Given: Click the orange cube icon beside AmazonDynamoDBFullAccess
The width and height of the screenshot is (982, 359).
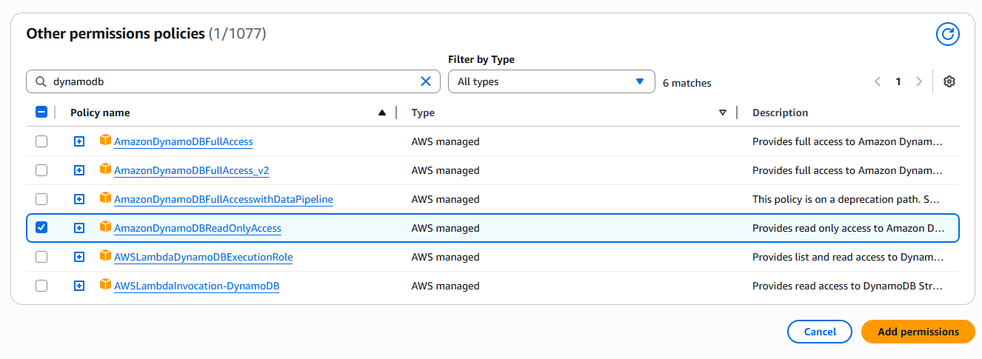Looking at the screenshot, I should click(x=105, y=140).
